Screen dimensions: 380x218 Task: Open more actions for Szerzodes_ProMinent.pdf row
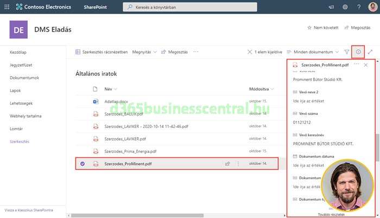(x=238, y=163)
